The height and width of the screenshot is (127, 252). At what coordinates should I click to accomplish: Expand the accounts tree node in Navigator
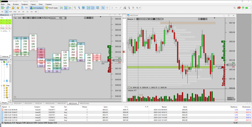coord(2,62)
